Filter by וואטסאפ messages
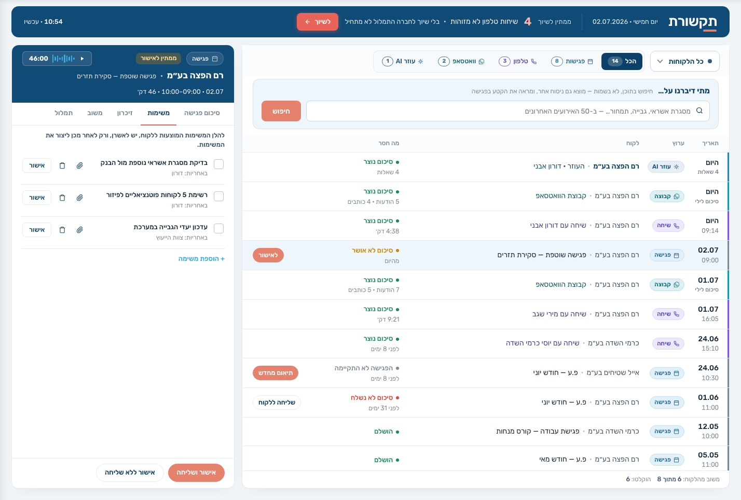The image size is (741, 500). click(x=461, y=61)
